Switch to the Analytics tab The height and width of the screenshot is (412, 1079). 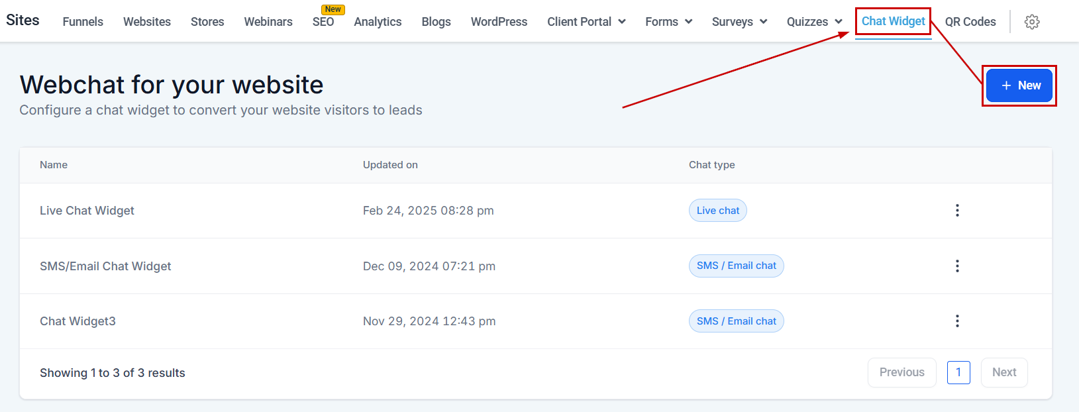click(x=378, y=22)
